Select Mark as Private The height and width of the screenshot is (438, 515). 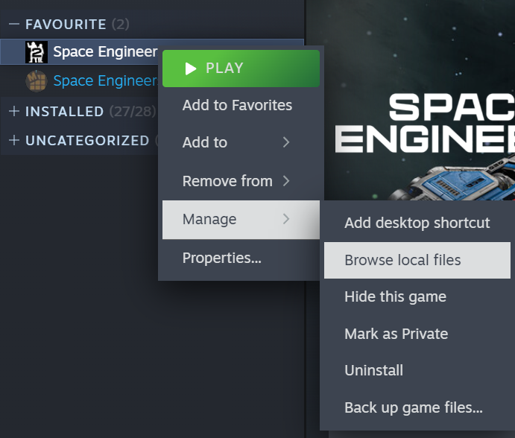tap(396, 334)
